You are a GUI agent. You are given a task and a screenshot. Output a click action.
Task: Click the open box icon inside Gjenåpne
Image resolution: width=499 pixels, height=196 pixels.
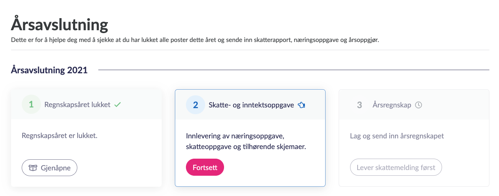pyautogui.click(x=33, y=168)
